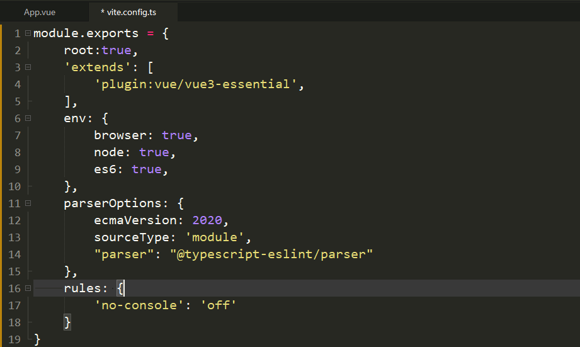This screenshot has height=347, width=580.
Task: Place cursor in 'plugin:vue/vue3-essential' string
Action: point(195,84)
